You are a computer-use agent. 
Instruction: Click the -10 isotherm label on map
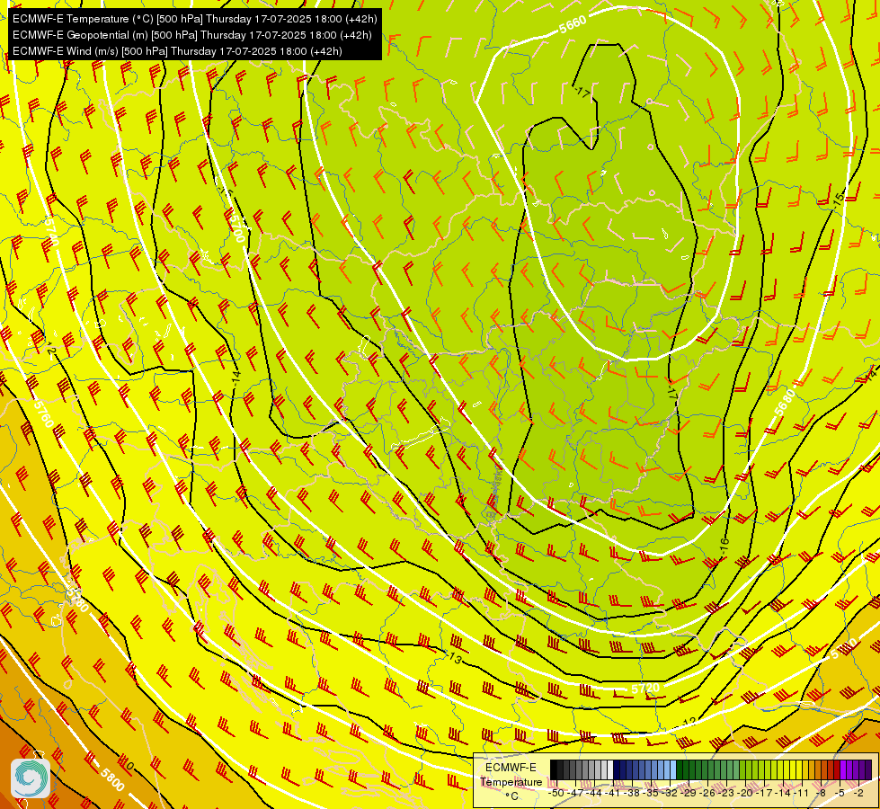click(126, 765)
